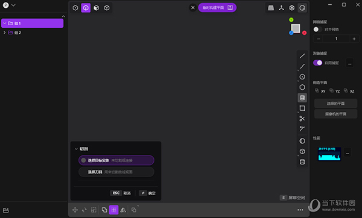
Task: Click the confirm button in cut dialog
Action: 147,193
